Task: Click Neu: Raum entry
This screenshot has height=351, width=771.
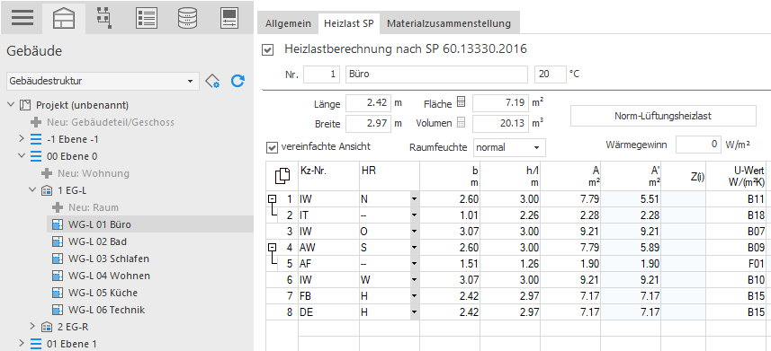Action: 94,207
